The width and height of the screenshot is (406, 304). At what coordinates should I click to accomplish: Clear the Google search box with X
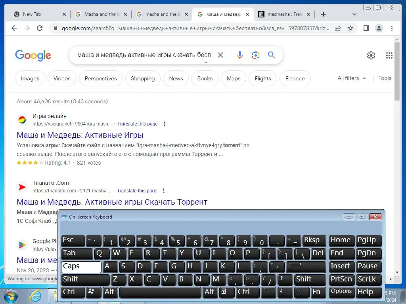[x=220, y=55]
